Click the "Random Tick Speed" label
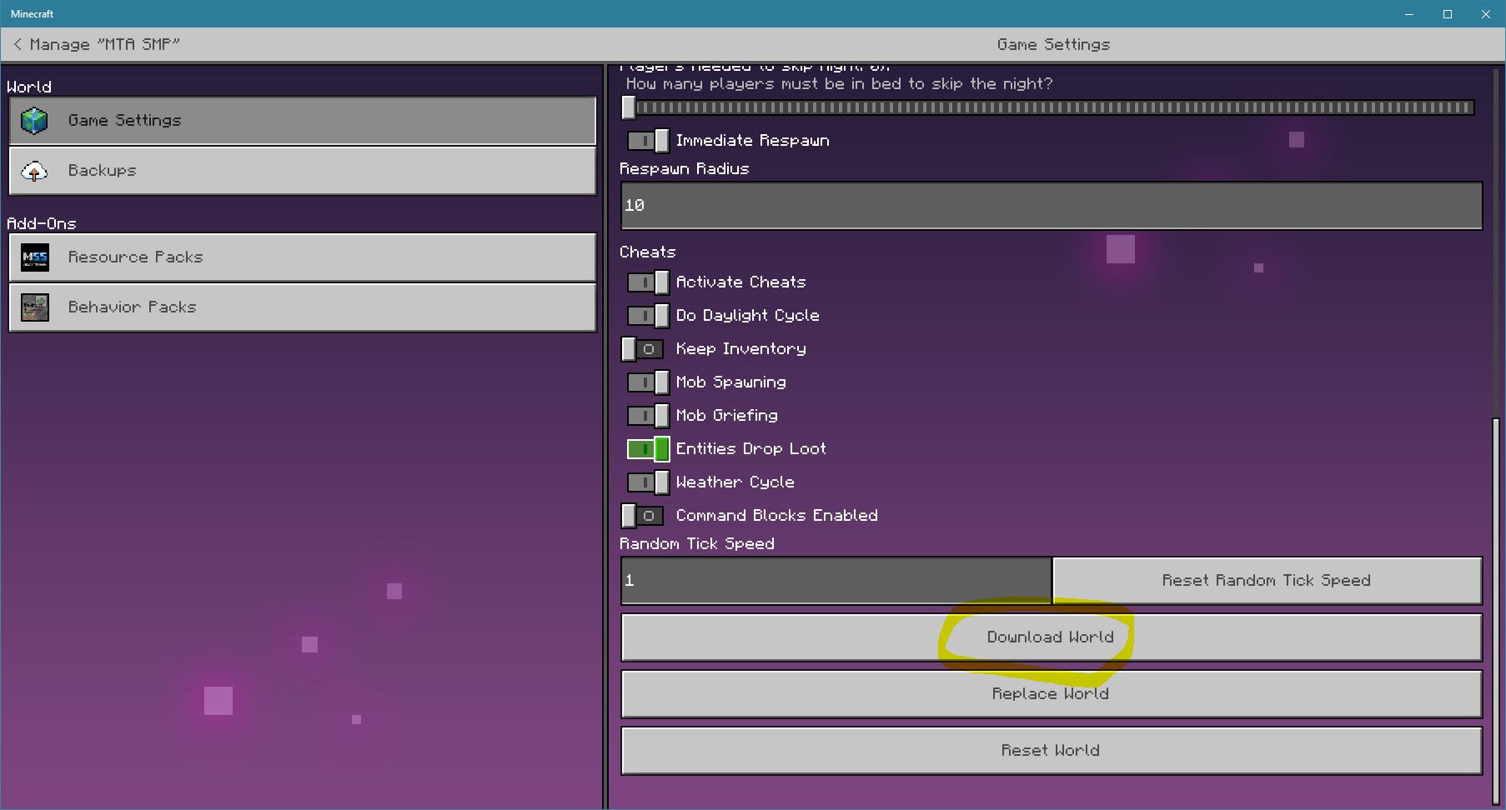Viewport: 1506px width, 810px height. pos(697,544)
